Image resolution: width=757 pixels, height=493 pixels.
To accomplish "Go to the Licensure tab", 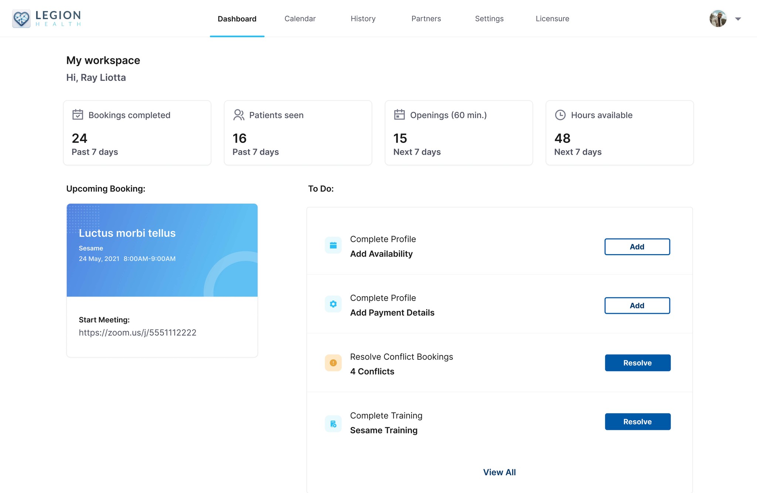I will point(552,19).
